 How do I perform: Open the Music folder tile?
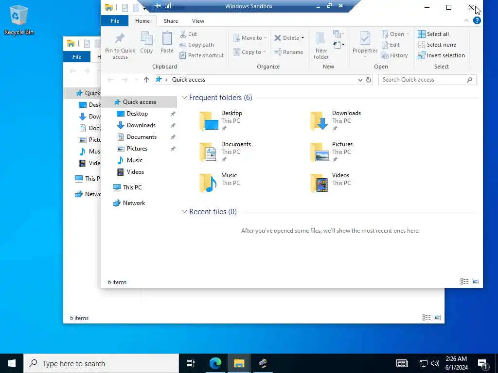[220, 183]
